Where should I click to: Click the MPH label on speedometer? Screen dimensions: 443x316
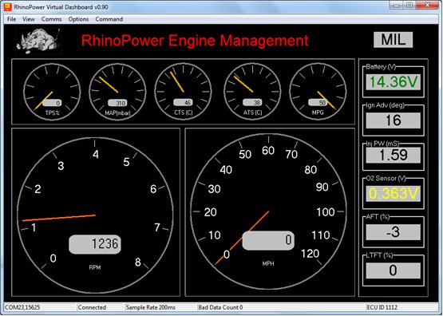coord(268,264)
